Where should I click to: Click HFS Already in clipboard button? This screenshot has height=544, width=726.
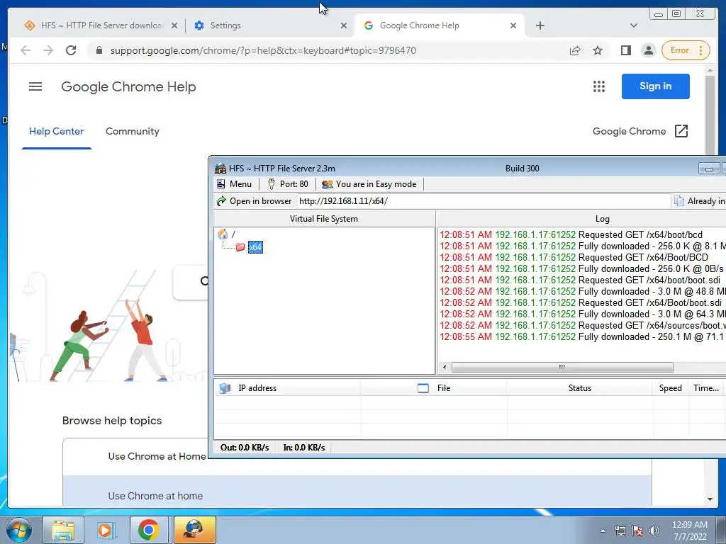point(699,201)
